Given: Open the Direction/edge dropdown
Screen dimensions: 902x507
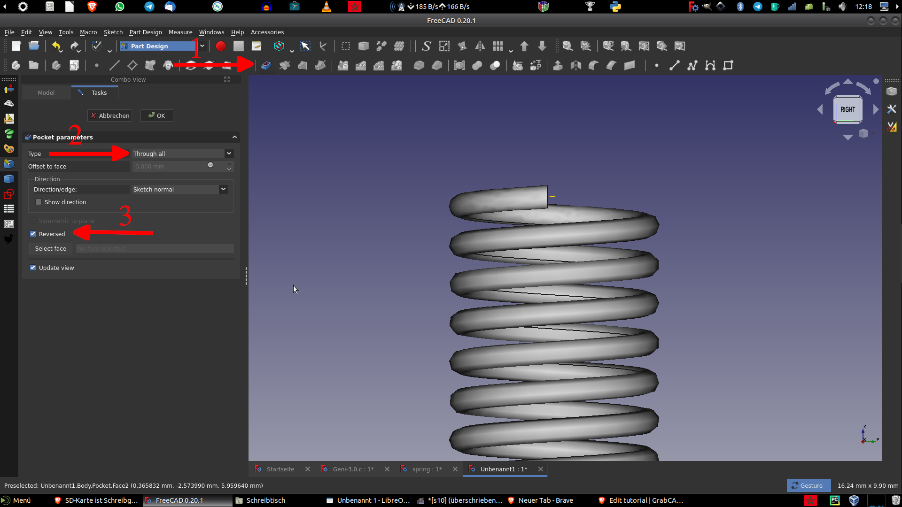Looking at the screenshot, I should 180,189.
